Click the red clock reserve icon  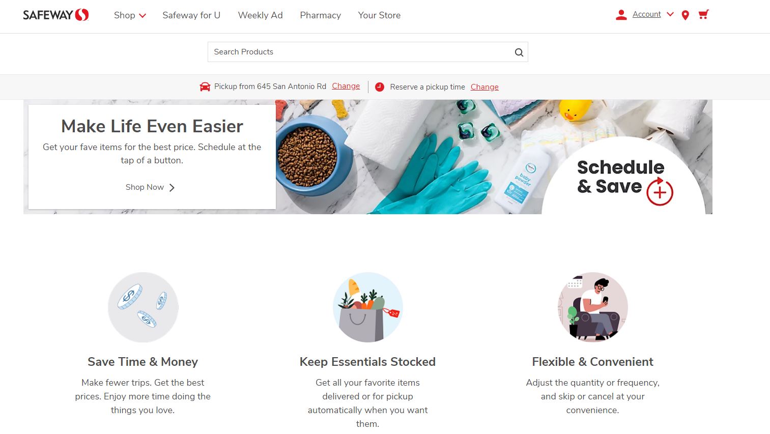[x=380, y=87]
